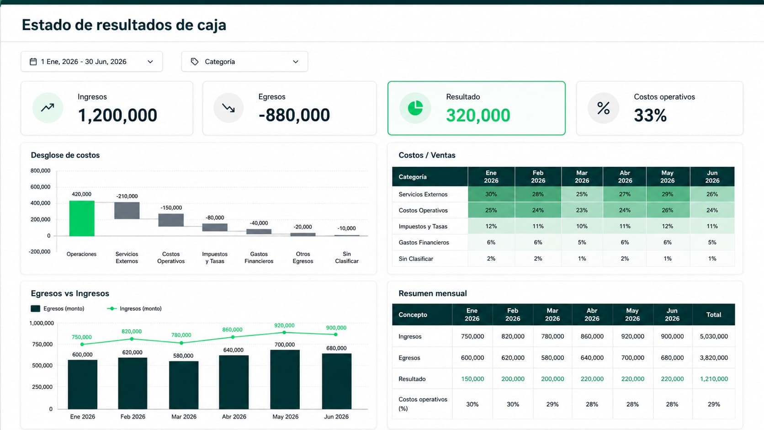Click the Feb 2026 header in Resumen mensual table
764x430 pixels.
(513, 315)
